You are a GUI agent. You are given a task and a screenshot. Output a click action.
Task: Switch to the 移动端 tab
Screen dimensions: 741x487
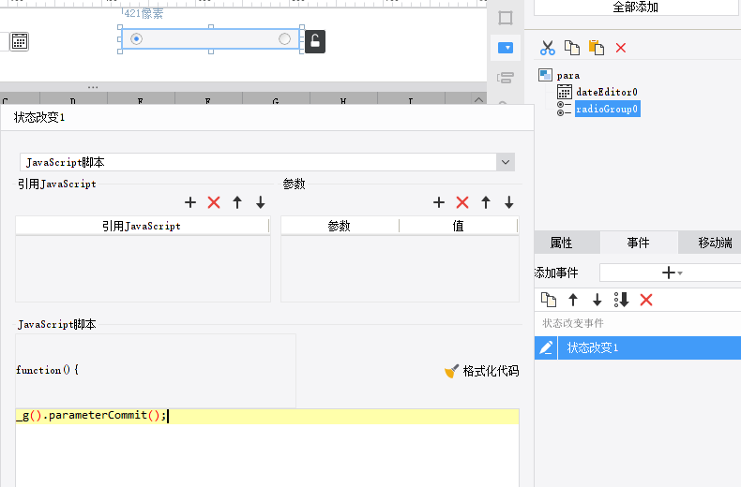714,243
